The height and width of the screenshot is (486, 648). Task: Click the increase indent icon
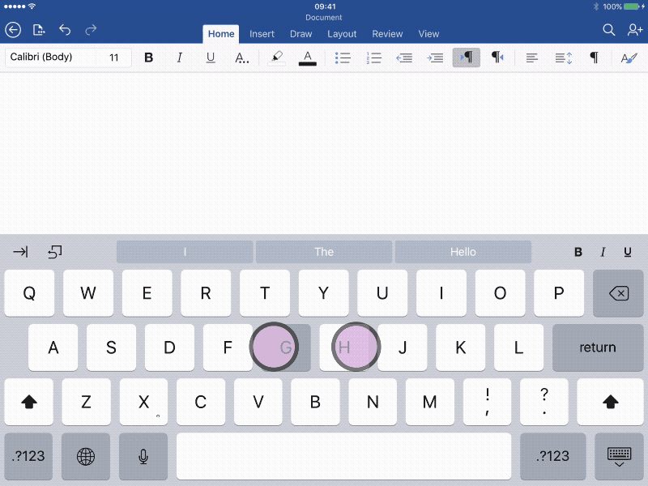tap(435, 58)
